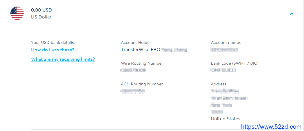304x131 pixels.
Task: Click the 'United States' address line
Action: (x=225, y=119)
